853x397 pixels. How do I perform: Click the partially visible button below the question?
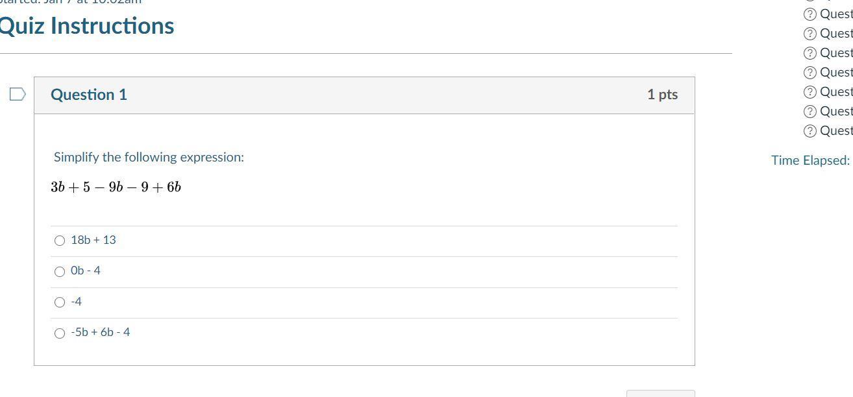tap(660, 394)
